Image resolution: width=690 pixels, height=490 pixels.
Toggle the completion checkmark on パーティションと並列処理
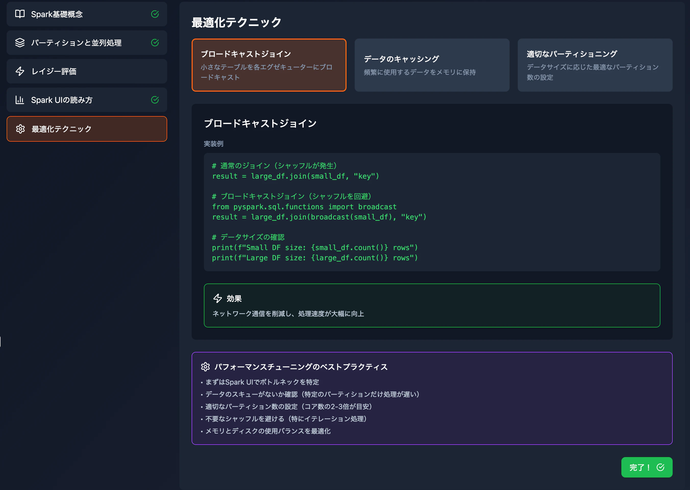(x=155, y=43)
